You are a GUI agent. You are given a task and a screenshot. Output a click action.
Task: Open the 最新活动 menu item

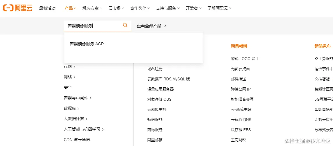(x=47, y=8)
